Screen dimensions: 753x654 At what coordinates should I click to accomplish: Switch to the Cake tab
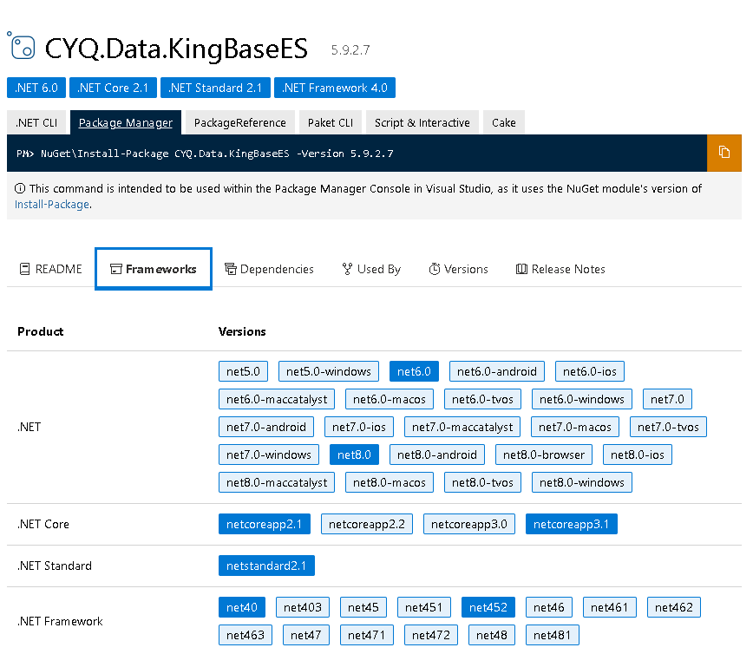(503, 122)
